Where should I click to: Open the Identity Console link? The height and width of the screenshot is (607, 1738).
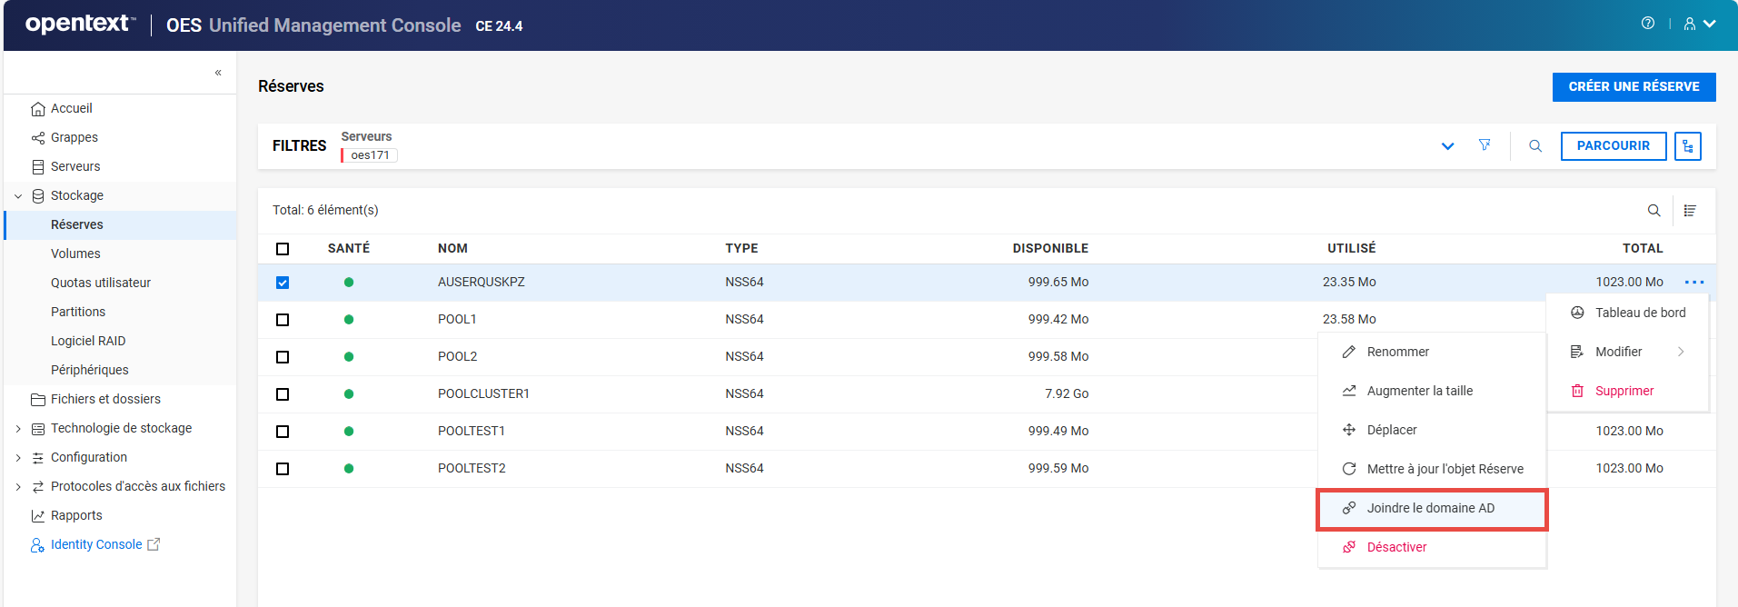click(x=96, y=545)
